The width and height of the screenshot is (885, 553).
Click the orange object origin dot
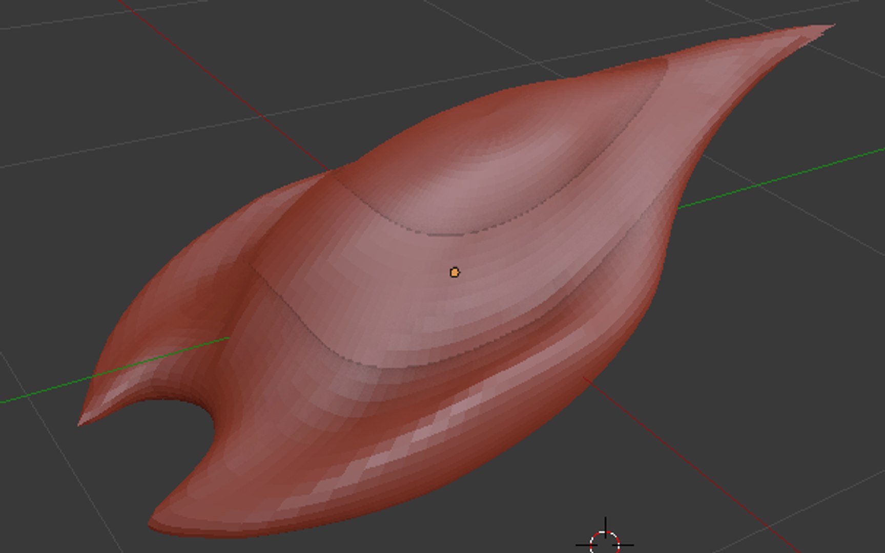[455, 272]
